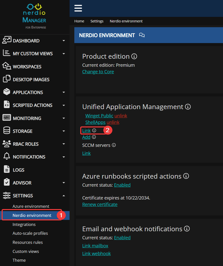This screenshot has height=266, width=223.
Task: Click the Storage database icon
Action: (7, 130)
